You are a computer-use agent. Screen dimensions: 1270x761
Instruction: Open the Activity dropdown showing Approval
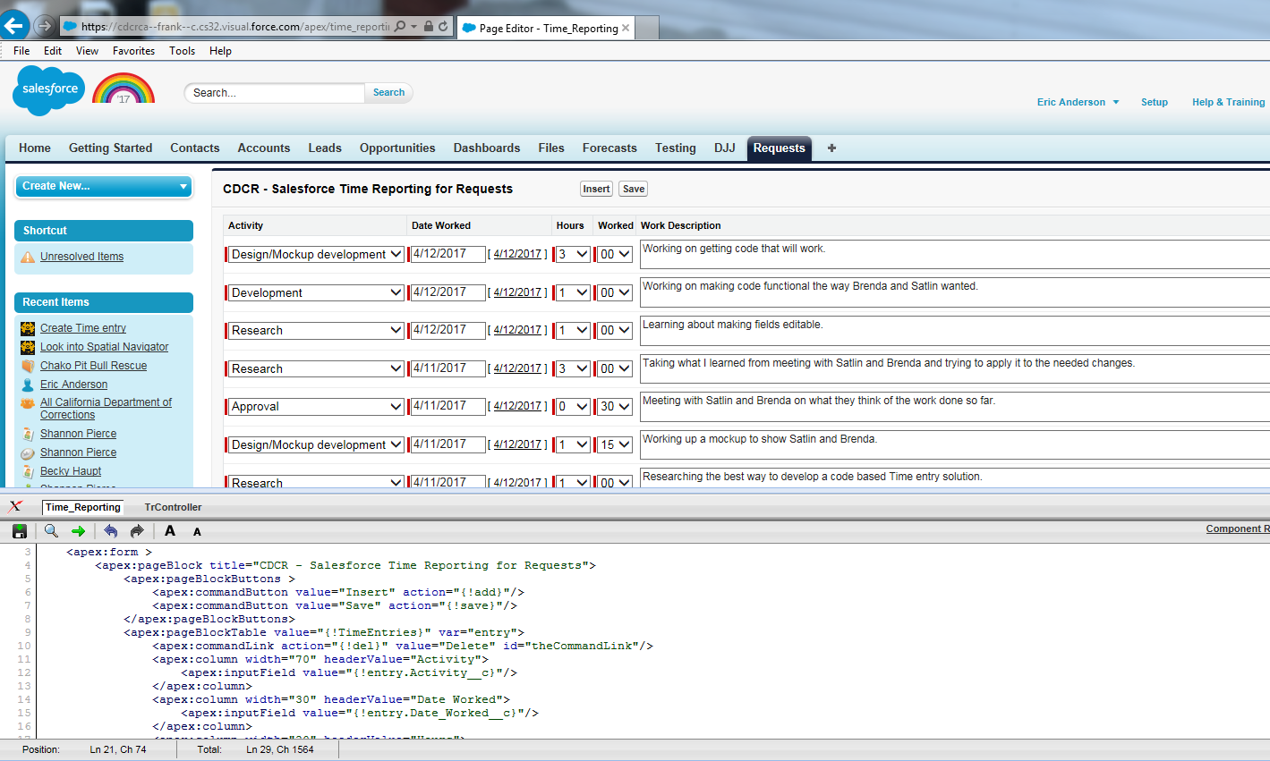click(316, 407)
